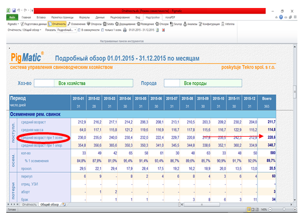The image size is (306, 219).
Task: Expand the Отчётность / Общий обзор dropdown
Action: click(25, 30)
